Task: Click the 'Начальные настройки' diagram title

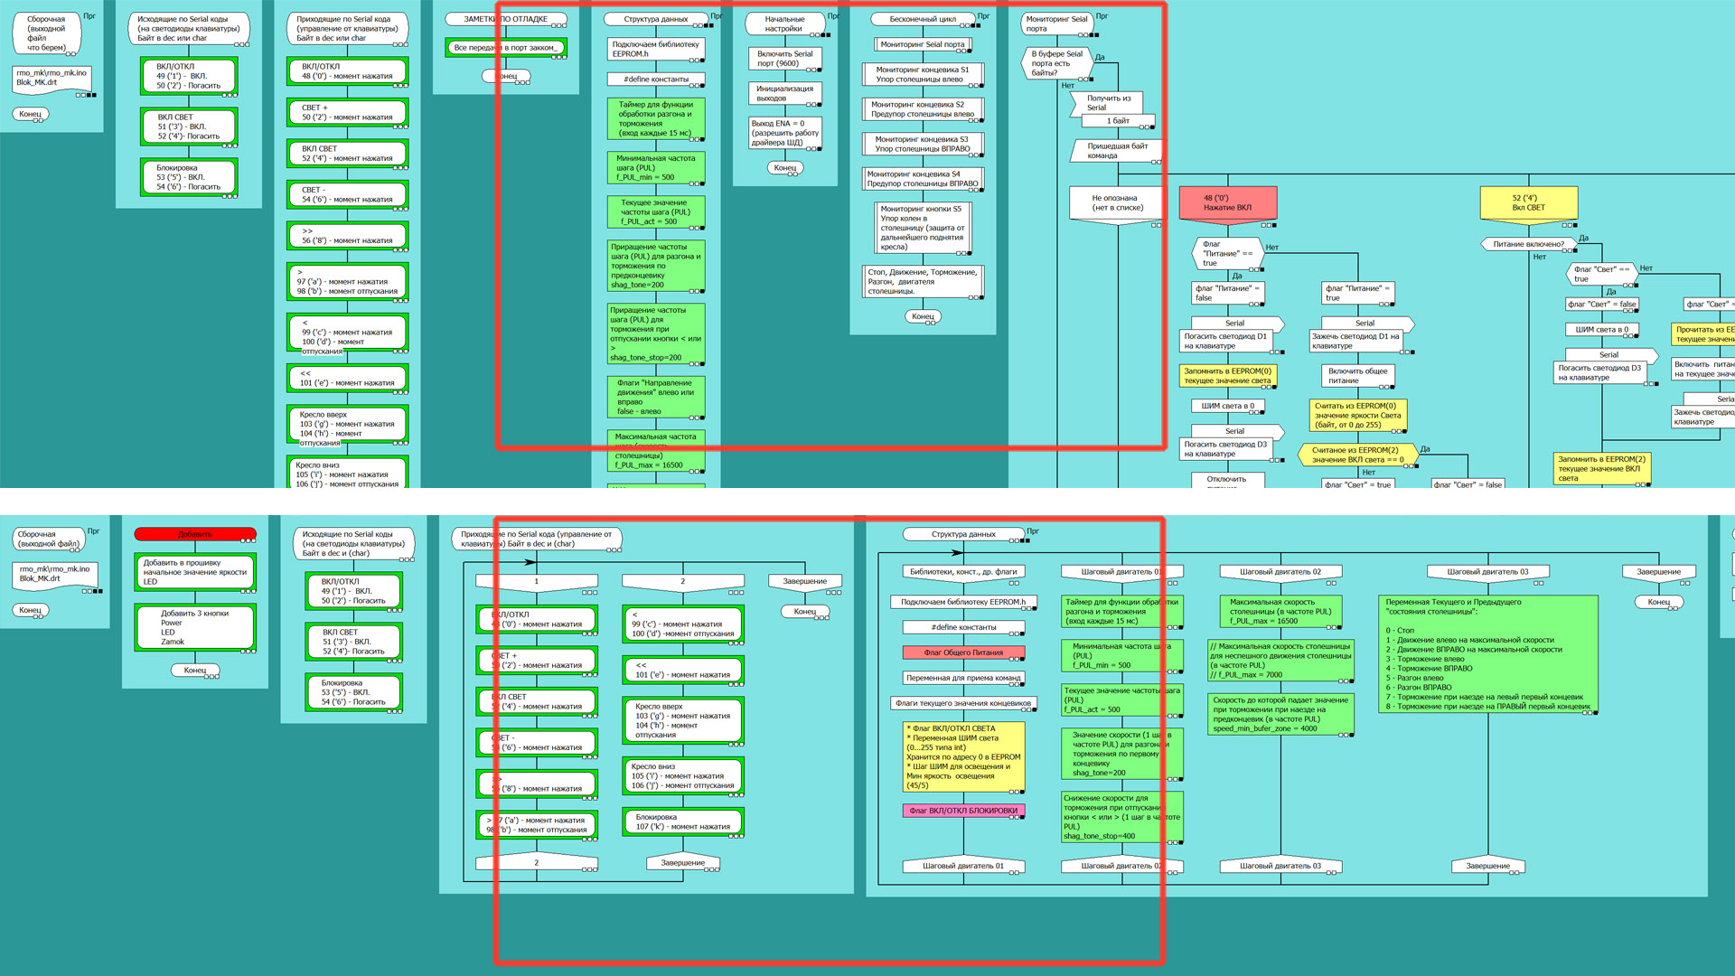Action: [x=783, y=23]
